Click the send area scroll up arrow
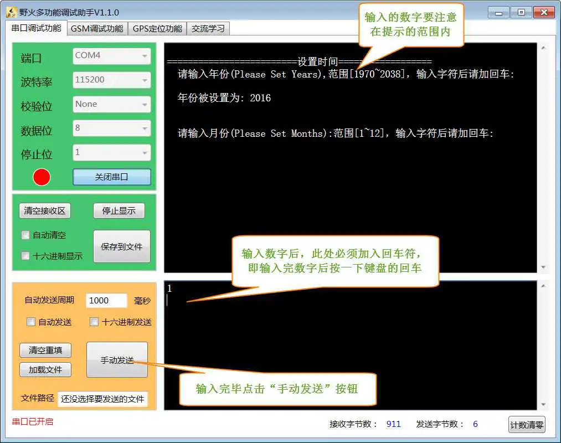561x443 pixels. [543, 286]
